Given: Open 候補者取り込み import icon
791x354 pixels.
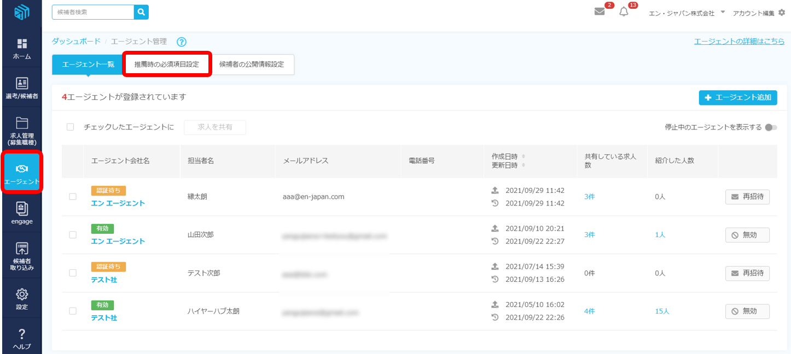Looking at the screenshot, I should click(x=22, y=249).
